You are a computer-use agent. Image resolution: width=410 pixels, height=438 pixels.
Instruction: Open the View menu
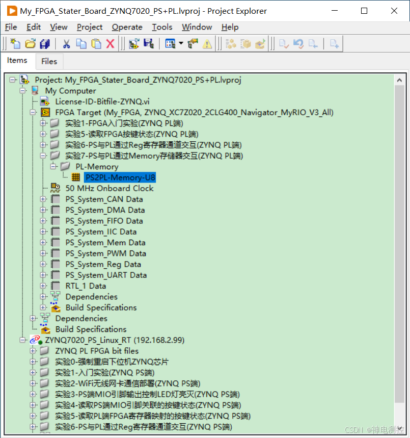pyautogui.click(x=59, y=27)
